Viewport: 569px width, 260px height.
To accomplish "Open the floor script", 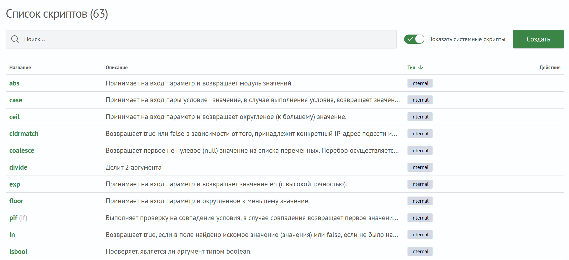I will [16, 201].
